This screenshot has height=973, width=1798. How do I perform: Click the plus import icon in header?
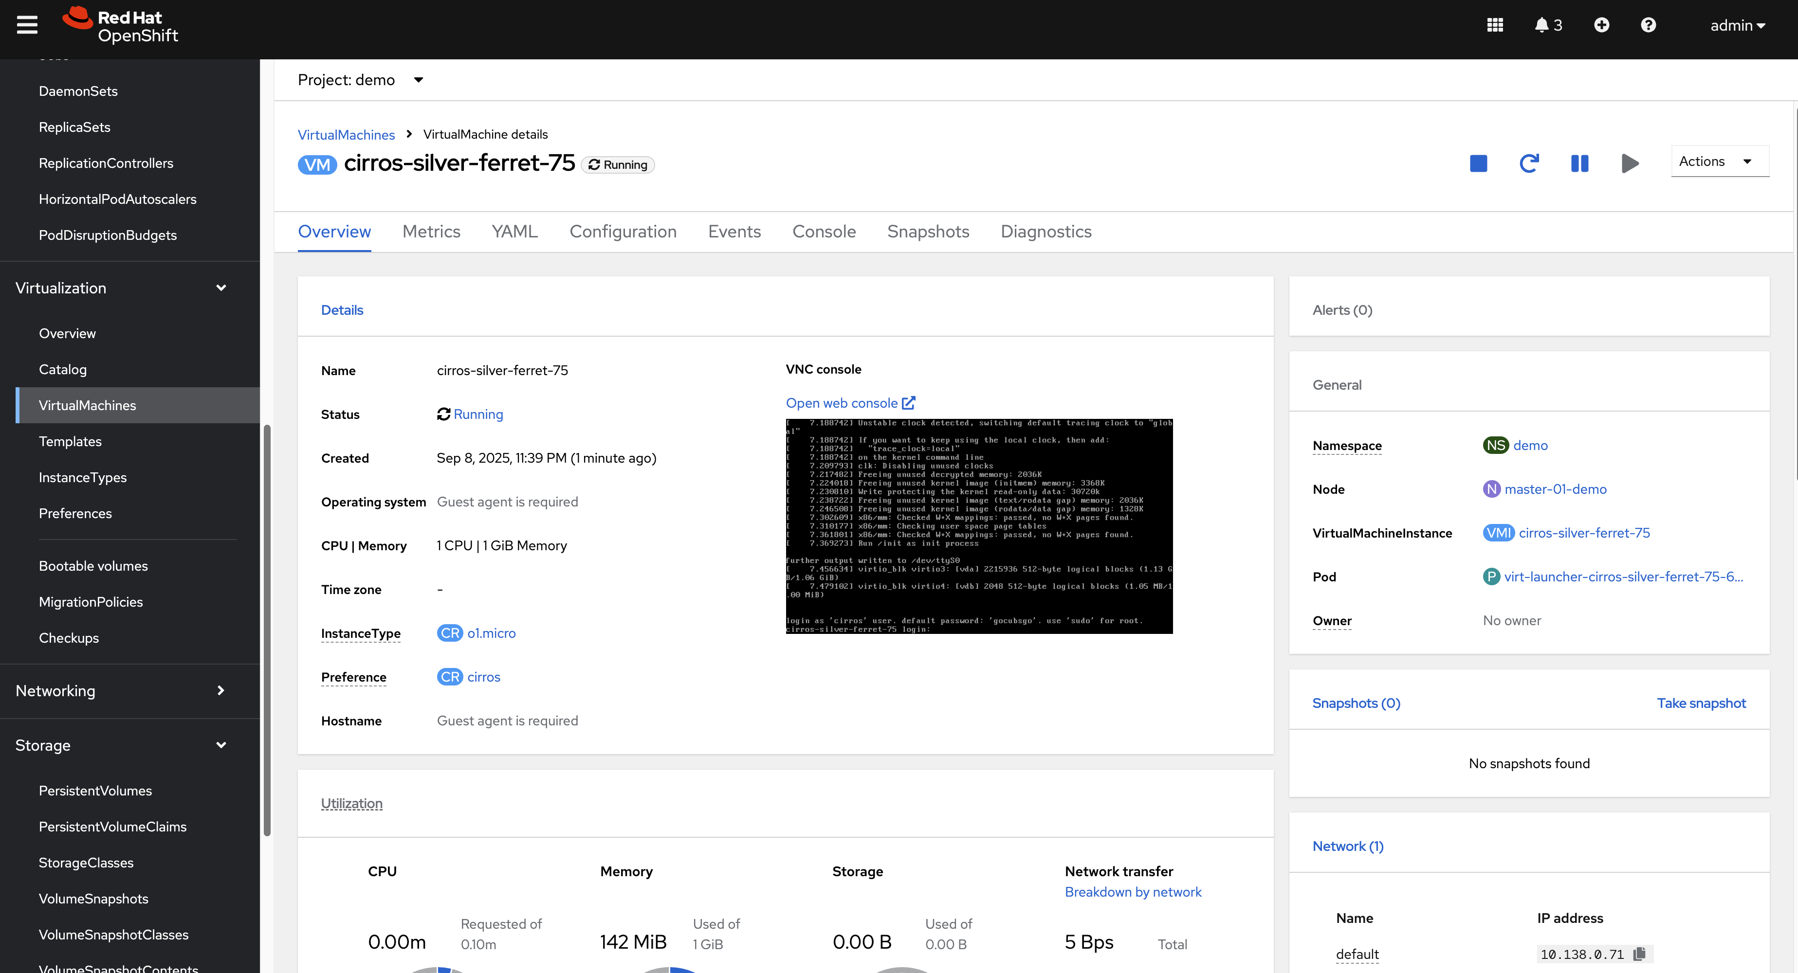click(x=1601, y=25)
